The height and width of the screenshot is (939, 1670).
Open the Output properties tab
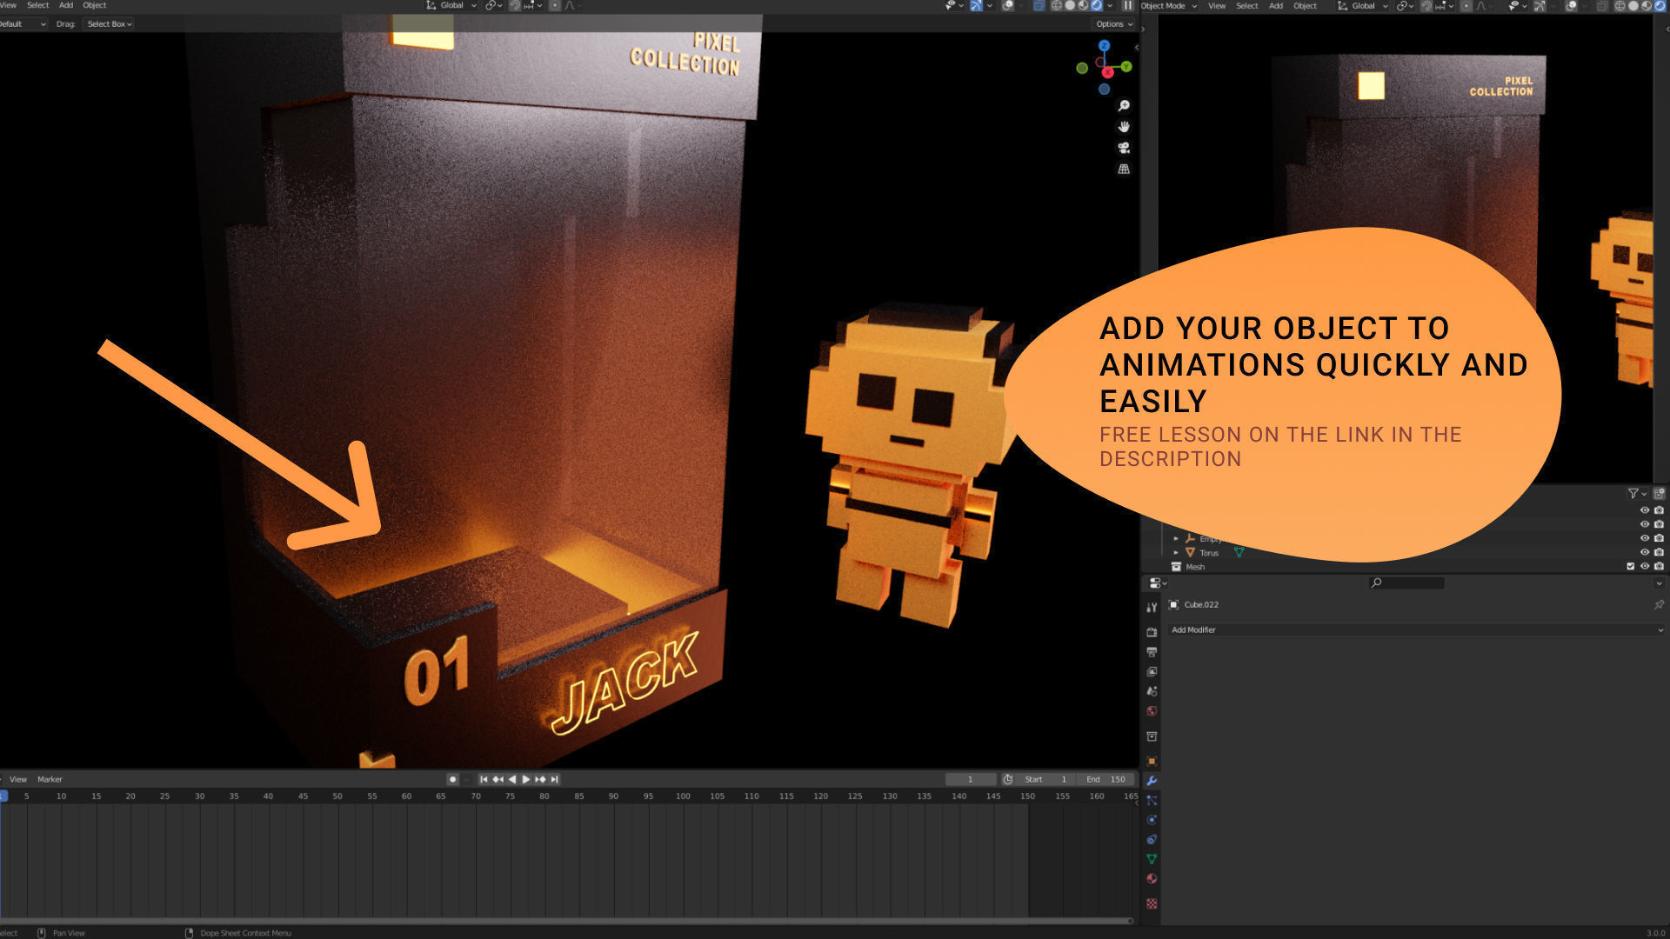[1152, 652]
